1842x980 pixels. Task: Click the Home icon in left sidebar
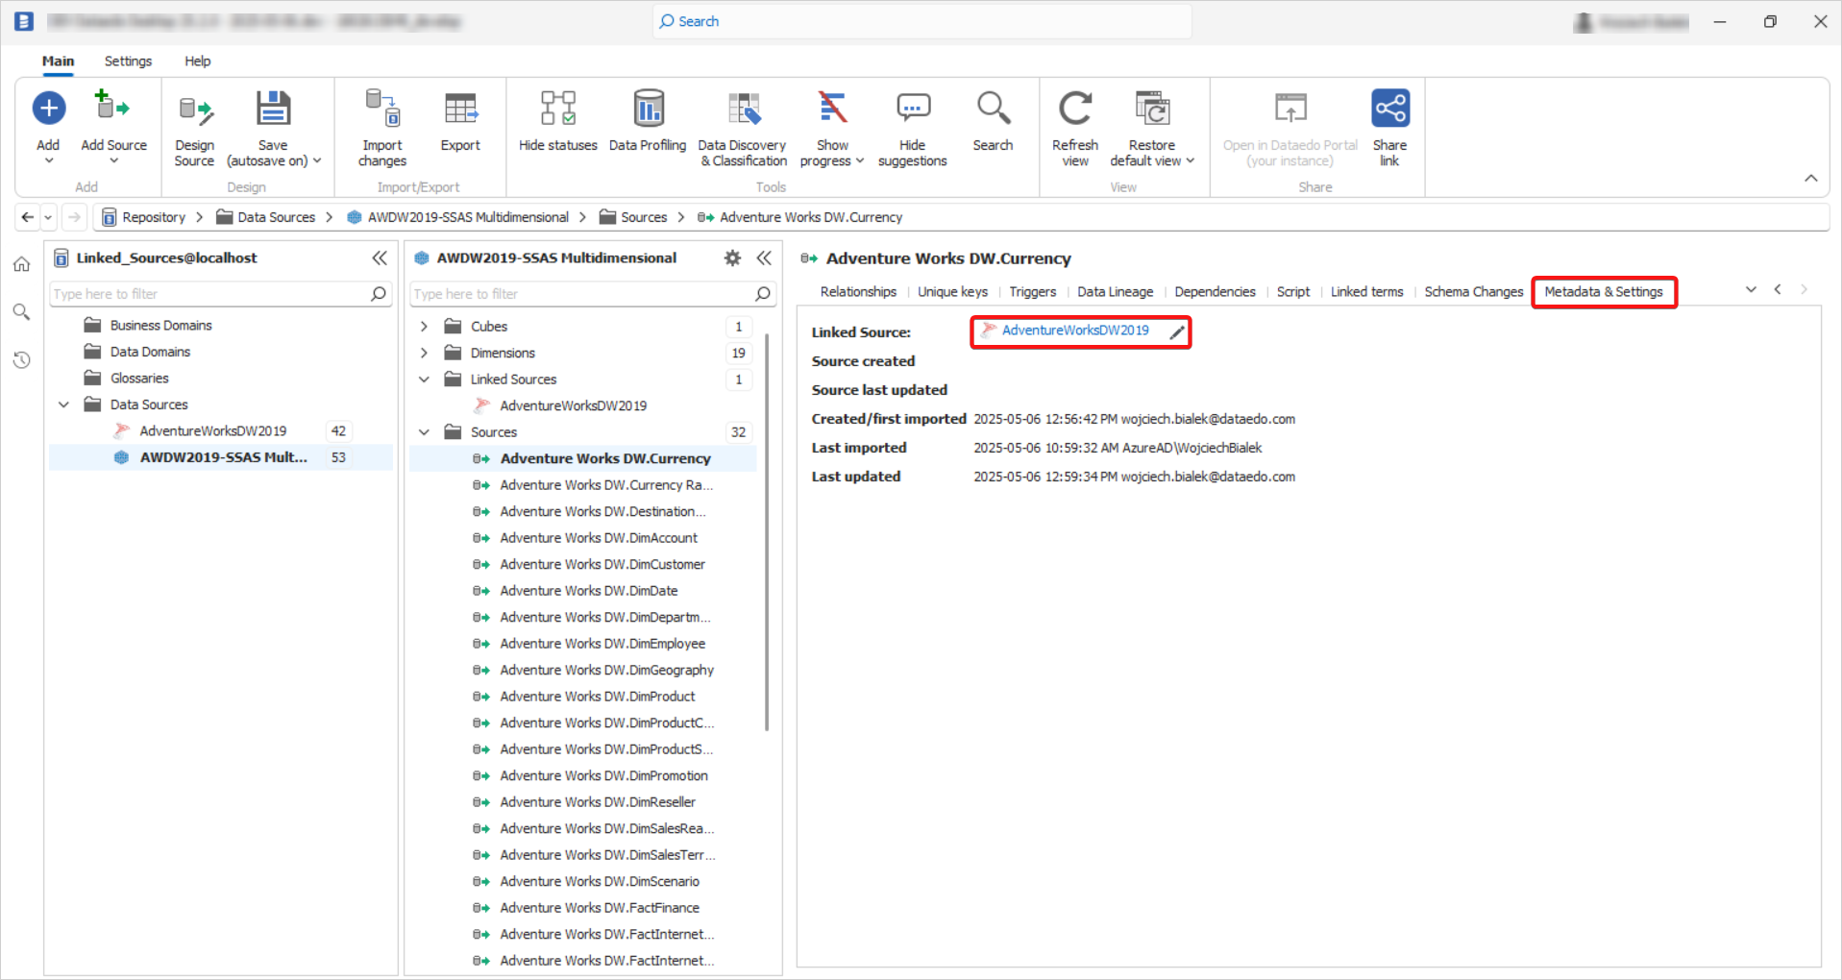click(21, 265)
